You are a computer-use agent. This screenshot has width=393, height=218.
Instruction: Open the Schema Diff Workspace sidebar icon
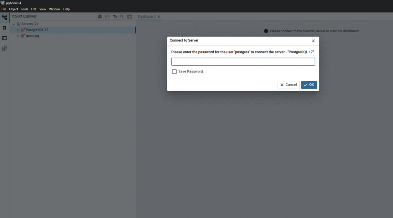5,48
